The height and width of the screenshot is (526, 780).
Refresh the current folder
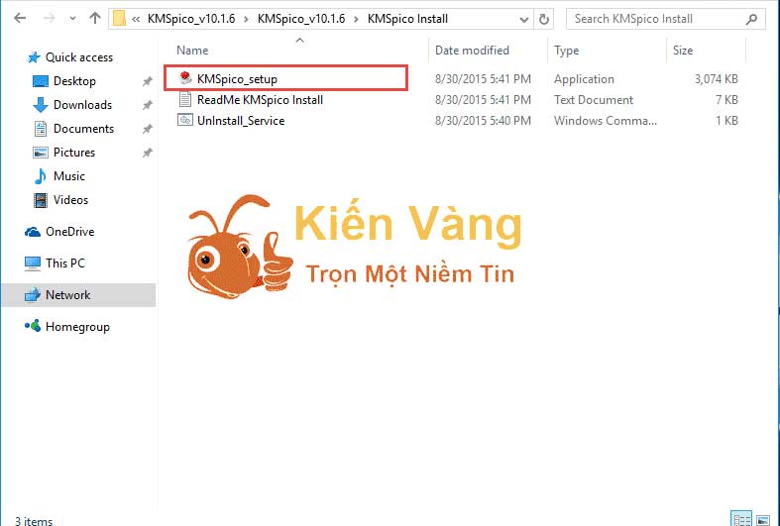[x=544, y=20]
